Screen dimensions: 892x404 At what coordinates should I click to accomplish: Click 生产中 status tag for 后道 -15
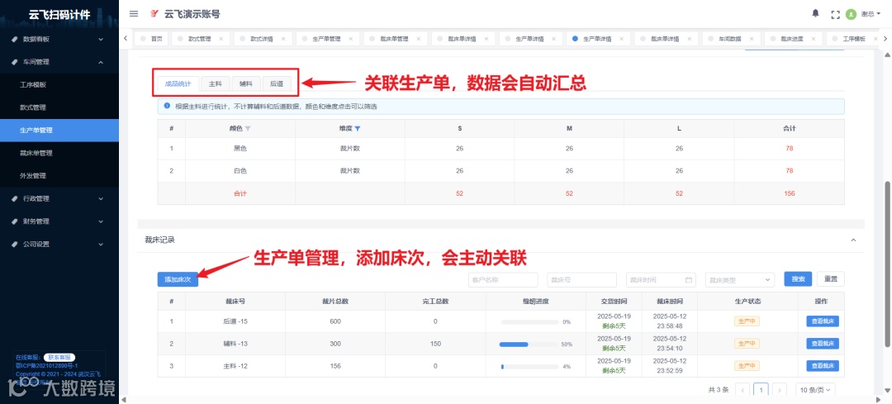tap(747, 321)
